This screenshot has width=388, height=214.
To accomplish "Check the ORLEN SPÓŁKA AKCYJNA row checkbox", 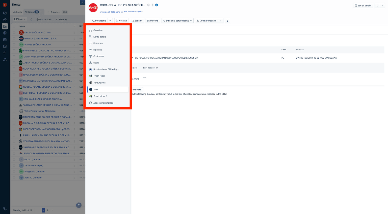I will point(14,32).
